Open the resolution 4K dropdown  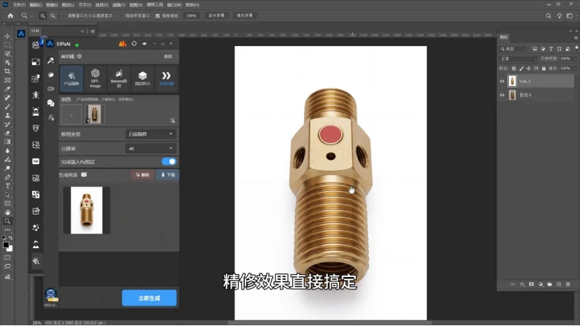click(x=150, y=149)
